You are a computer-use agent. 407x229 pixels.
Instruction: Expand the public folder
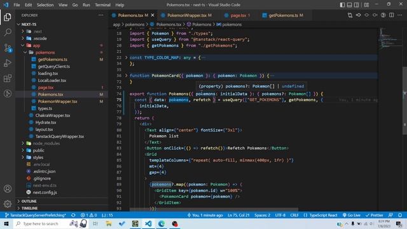[23, 150]
